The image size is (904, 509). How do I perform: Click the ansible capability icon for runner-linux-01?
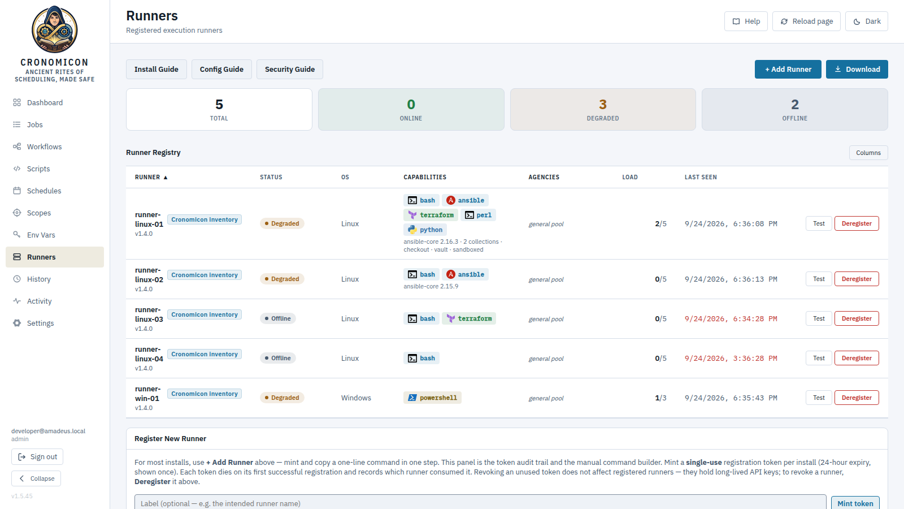point(451,200)
